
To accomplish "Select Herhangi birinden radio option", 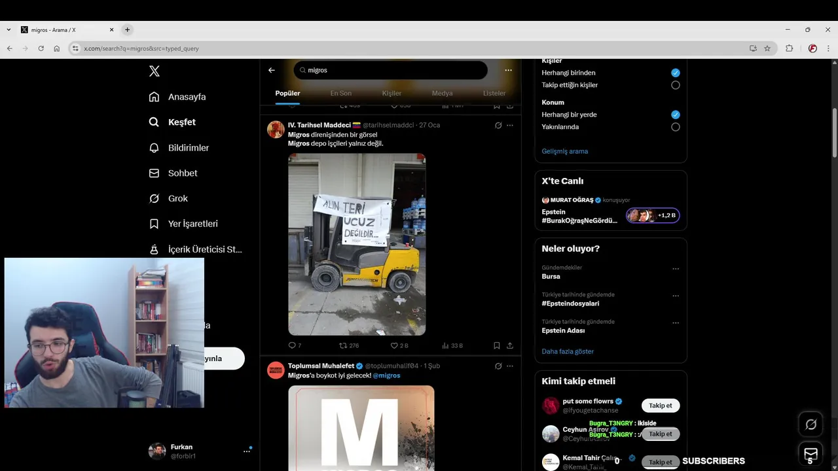I will click(x=676, y=73).
